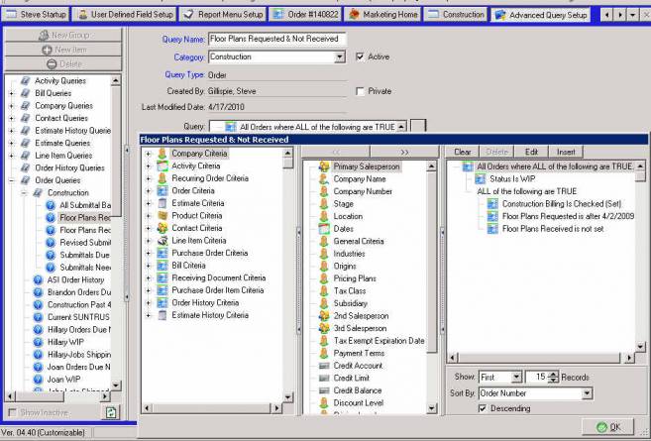Click the Floor Plans Received criterion icon
This screenshot has width=651, height=441.
pos(492,229)
